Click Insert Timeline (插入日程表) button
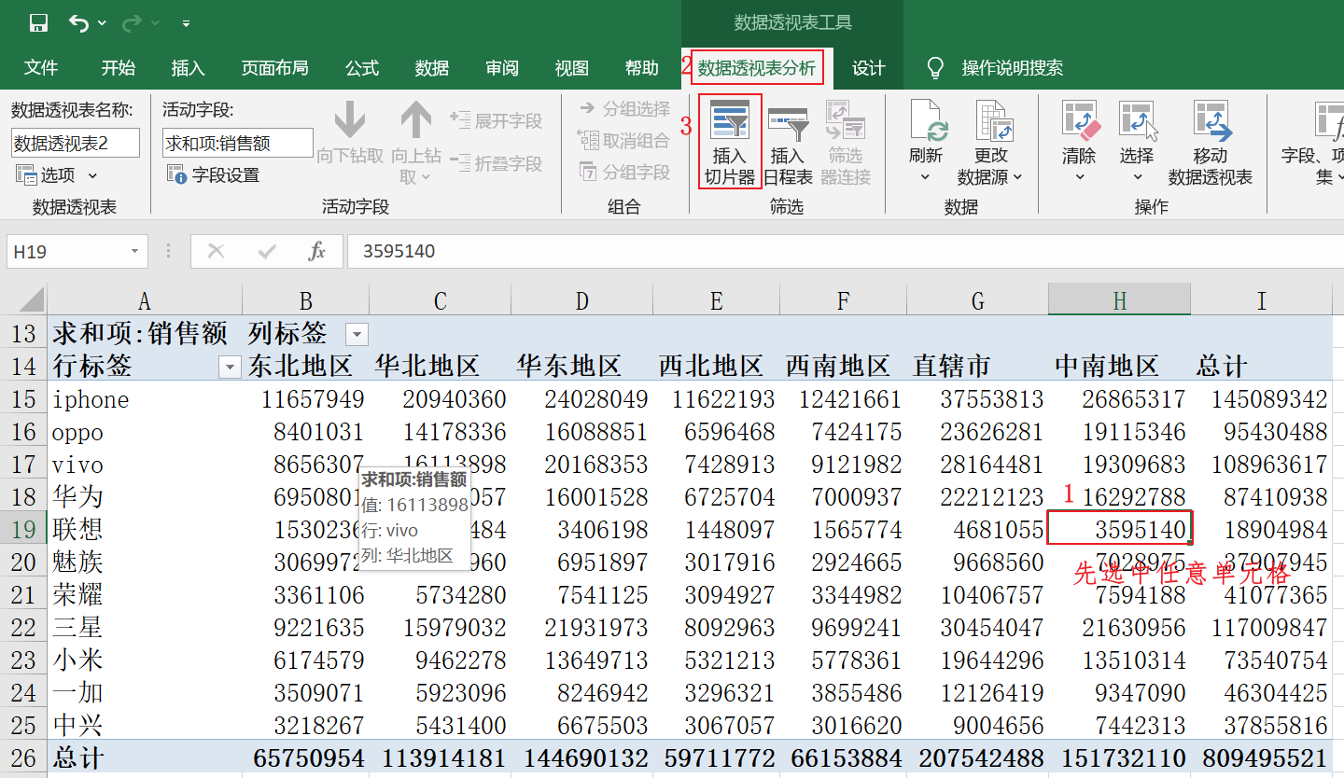Image resolution: width=1344 pixels, height=778 pixels. point(787,142)
